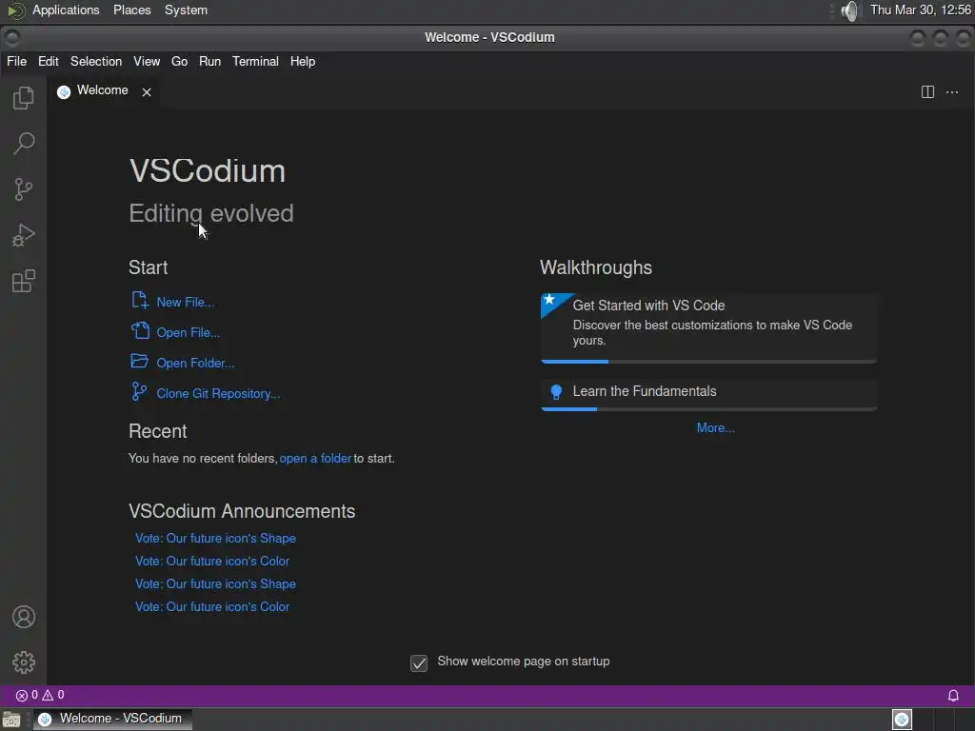The image size is (975, 731).
Task: Open the Accounts icon in activity bar
Action: (x=24, y=617)
